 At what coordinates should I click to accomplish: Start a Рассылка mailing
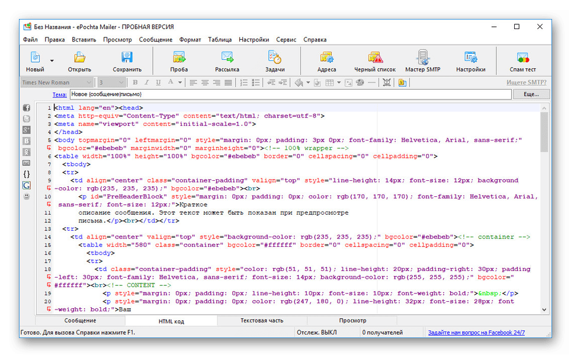coord(227,60)
